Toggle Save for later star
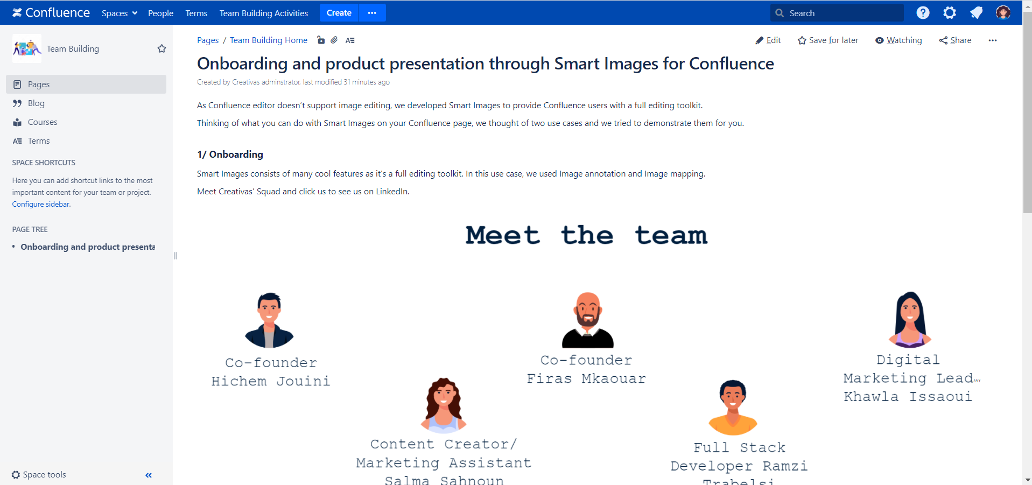Screen dimensions: 1032x485 pos(828,40)
